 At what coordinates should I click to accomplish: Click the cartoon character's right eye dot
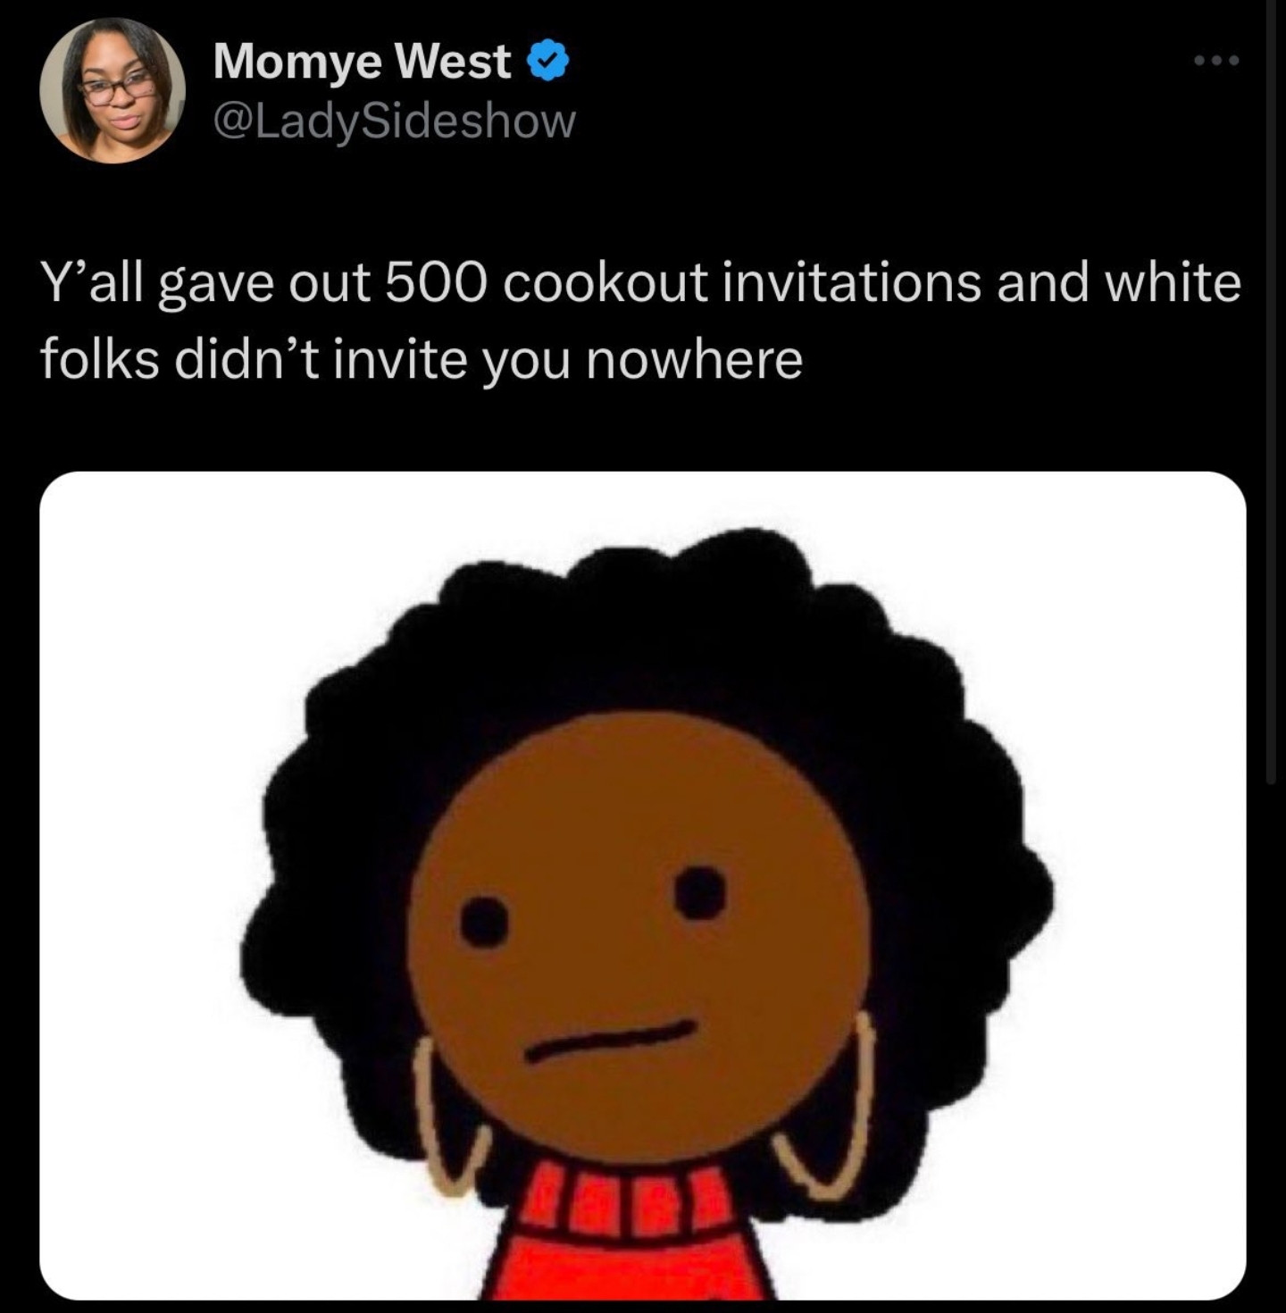point(700,892)
